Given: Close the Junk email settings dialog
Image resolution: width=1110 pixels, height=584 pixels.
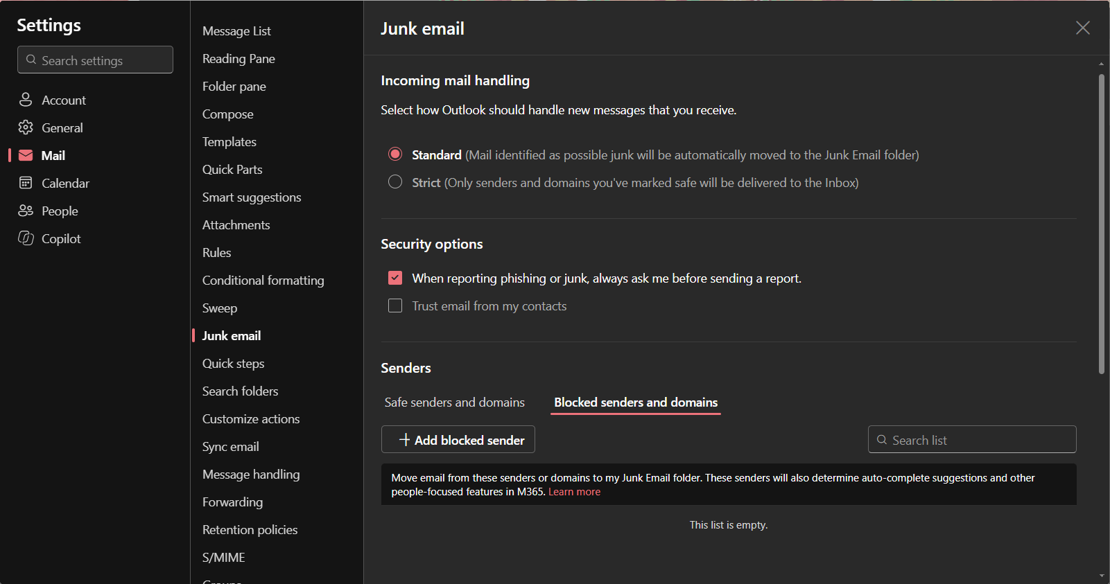Looking at the screenshot, I should [1082, 28].
